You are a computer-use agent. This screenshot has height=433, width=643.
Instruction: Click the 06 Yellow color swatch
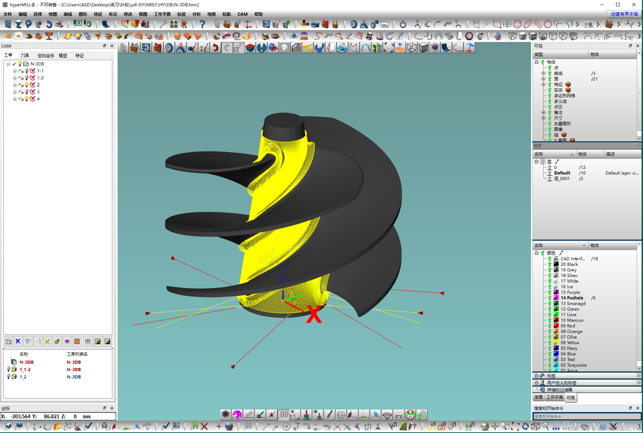[556, 343]
